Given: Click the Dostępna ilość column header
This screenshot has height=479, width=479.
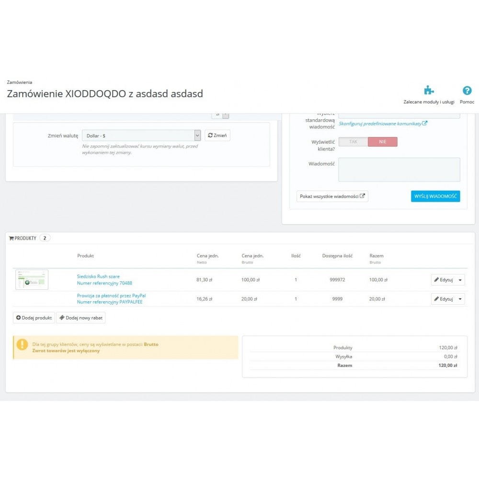Looking at the screenshot, I should pyautogui.click(x=337, y=256).
